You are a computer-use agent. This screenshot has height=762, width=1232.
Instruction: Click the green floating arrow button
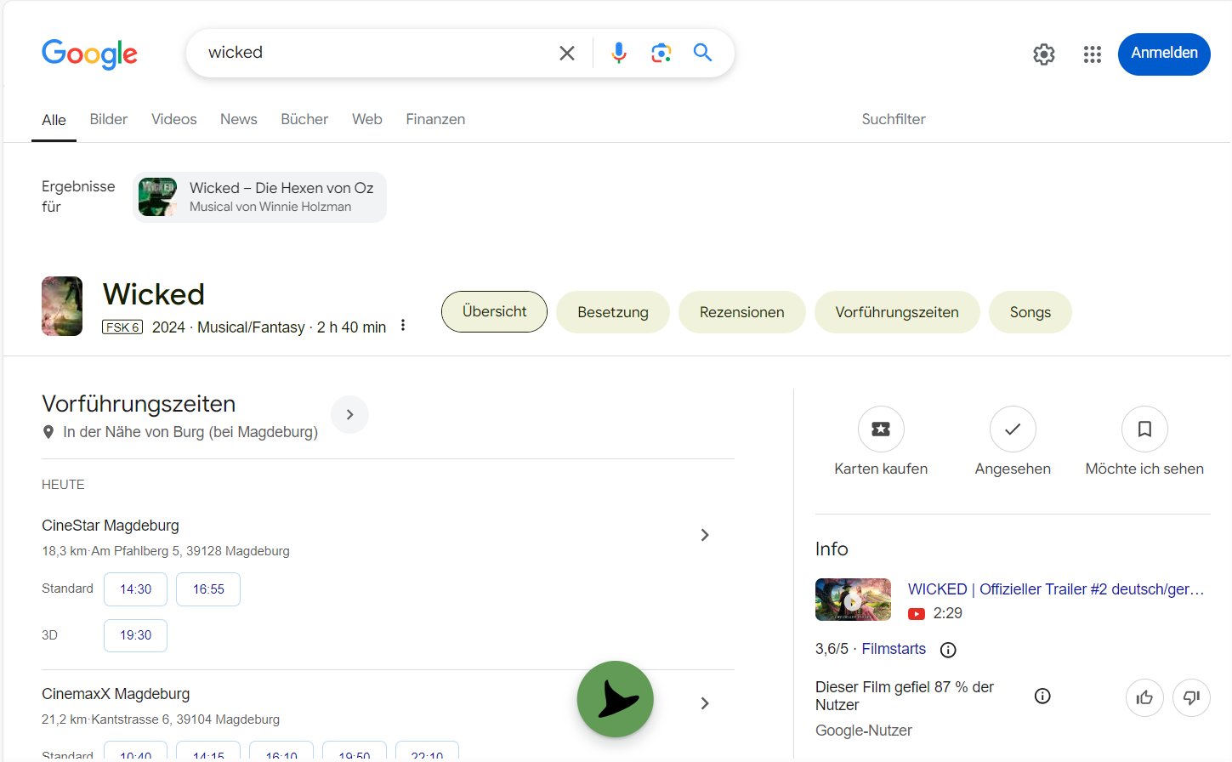point(616,699)
